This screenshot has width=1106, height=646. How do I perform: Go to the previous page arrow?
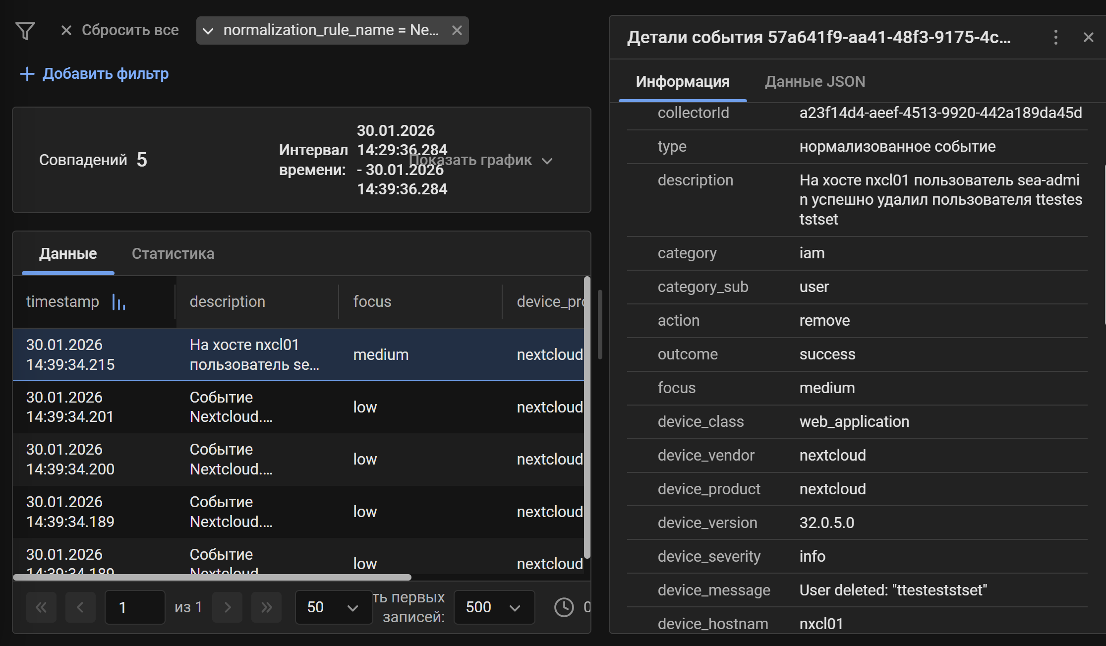pyautogui.click(x=81, y=607)
